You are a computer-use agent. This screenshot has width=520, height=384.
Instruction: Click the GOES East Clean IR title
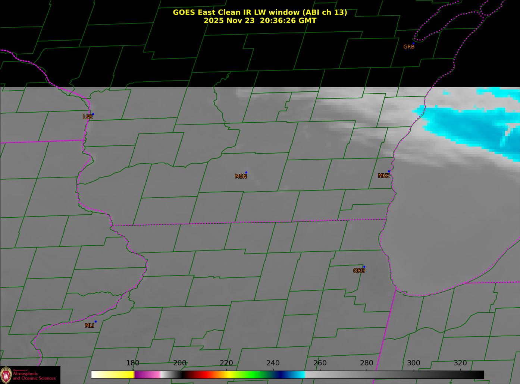260,12
